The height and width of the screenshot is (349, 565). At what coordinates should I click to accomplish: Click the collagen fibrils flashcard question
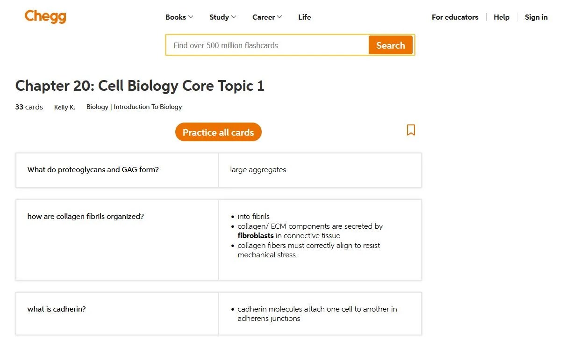(117, 216)
